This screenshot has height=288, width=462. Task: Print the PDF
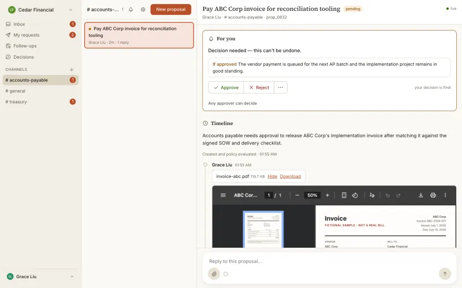[x=433, y=195]
